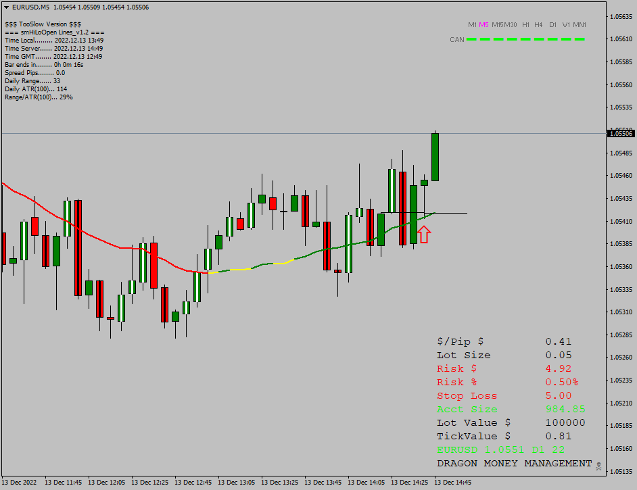637x490 pixels.
Task: Open the triangle menu beside EURUSD,M5 title
Action: (7, 7)
